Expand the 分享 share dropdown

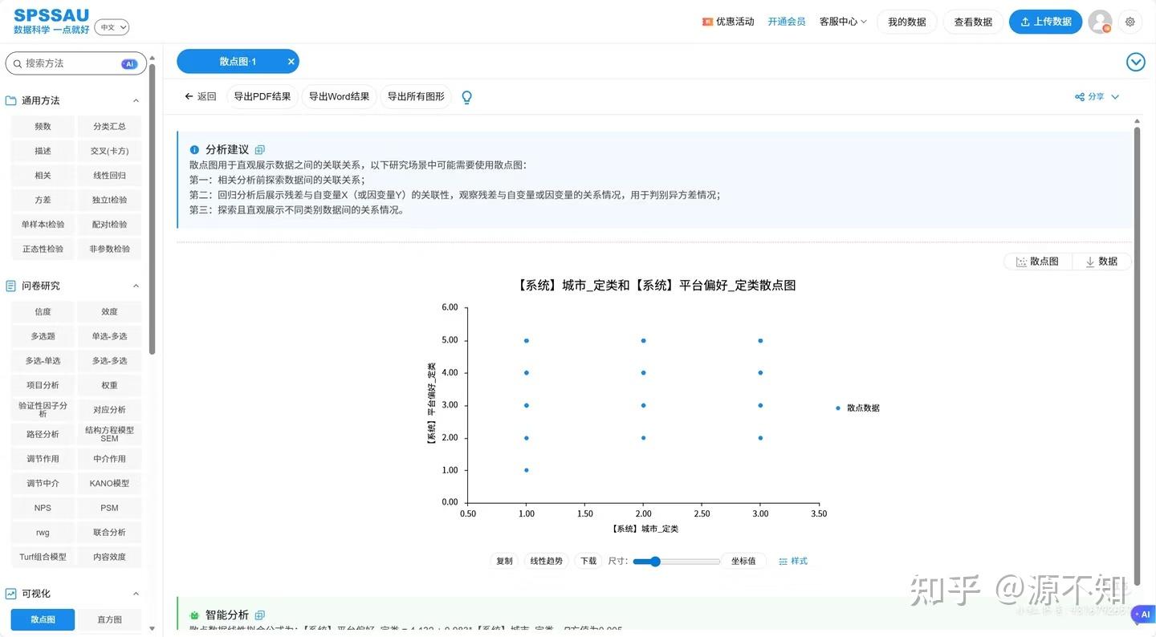1097,97
